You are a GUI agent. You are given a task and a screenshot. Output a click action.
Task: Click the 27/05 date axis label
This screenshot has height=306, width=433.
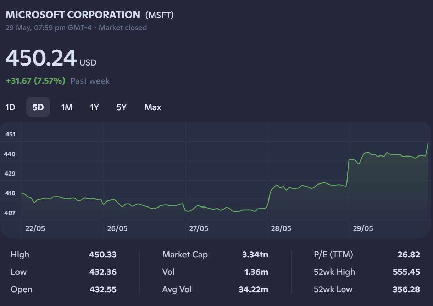tap(199, 228)
